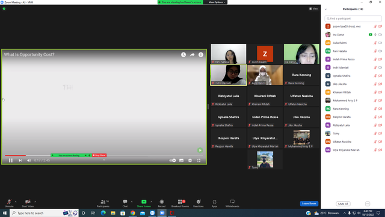Viewport: 385px width, 217px height.
Task: Select Ulya Khiyaratul Mar'ah in participants list
Action: [353, 150]
